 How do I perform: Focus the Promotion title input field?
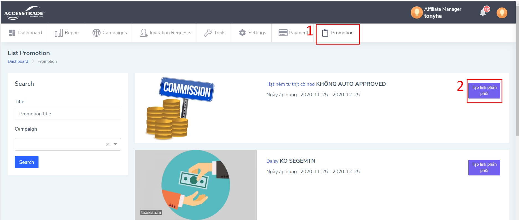[x=68, y=114]
